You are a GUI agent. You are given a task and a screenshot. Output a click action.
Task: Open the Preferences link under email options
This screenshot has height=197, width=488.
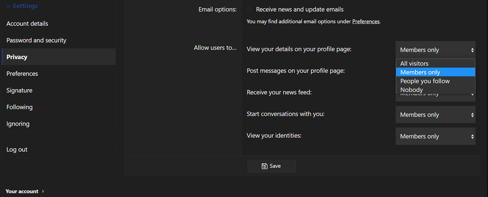pos(366,21)
